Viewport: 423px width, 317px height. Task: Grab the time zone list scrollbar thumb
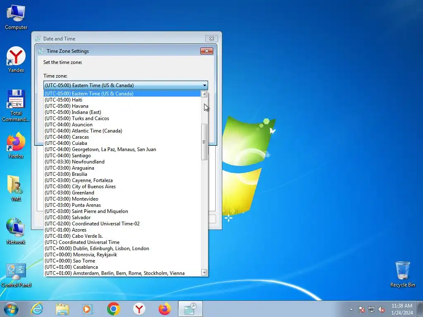pyautogui.click(x=204, y=142)
